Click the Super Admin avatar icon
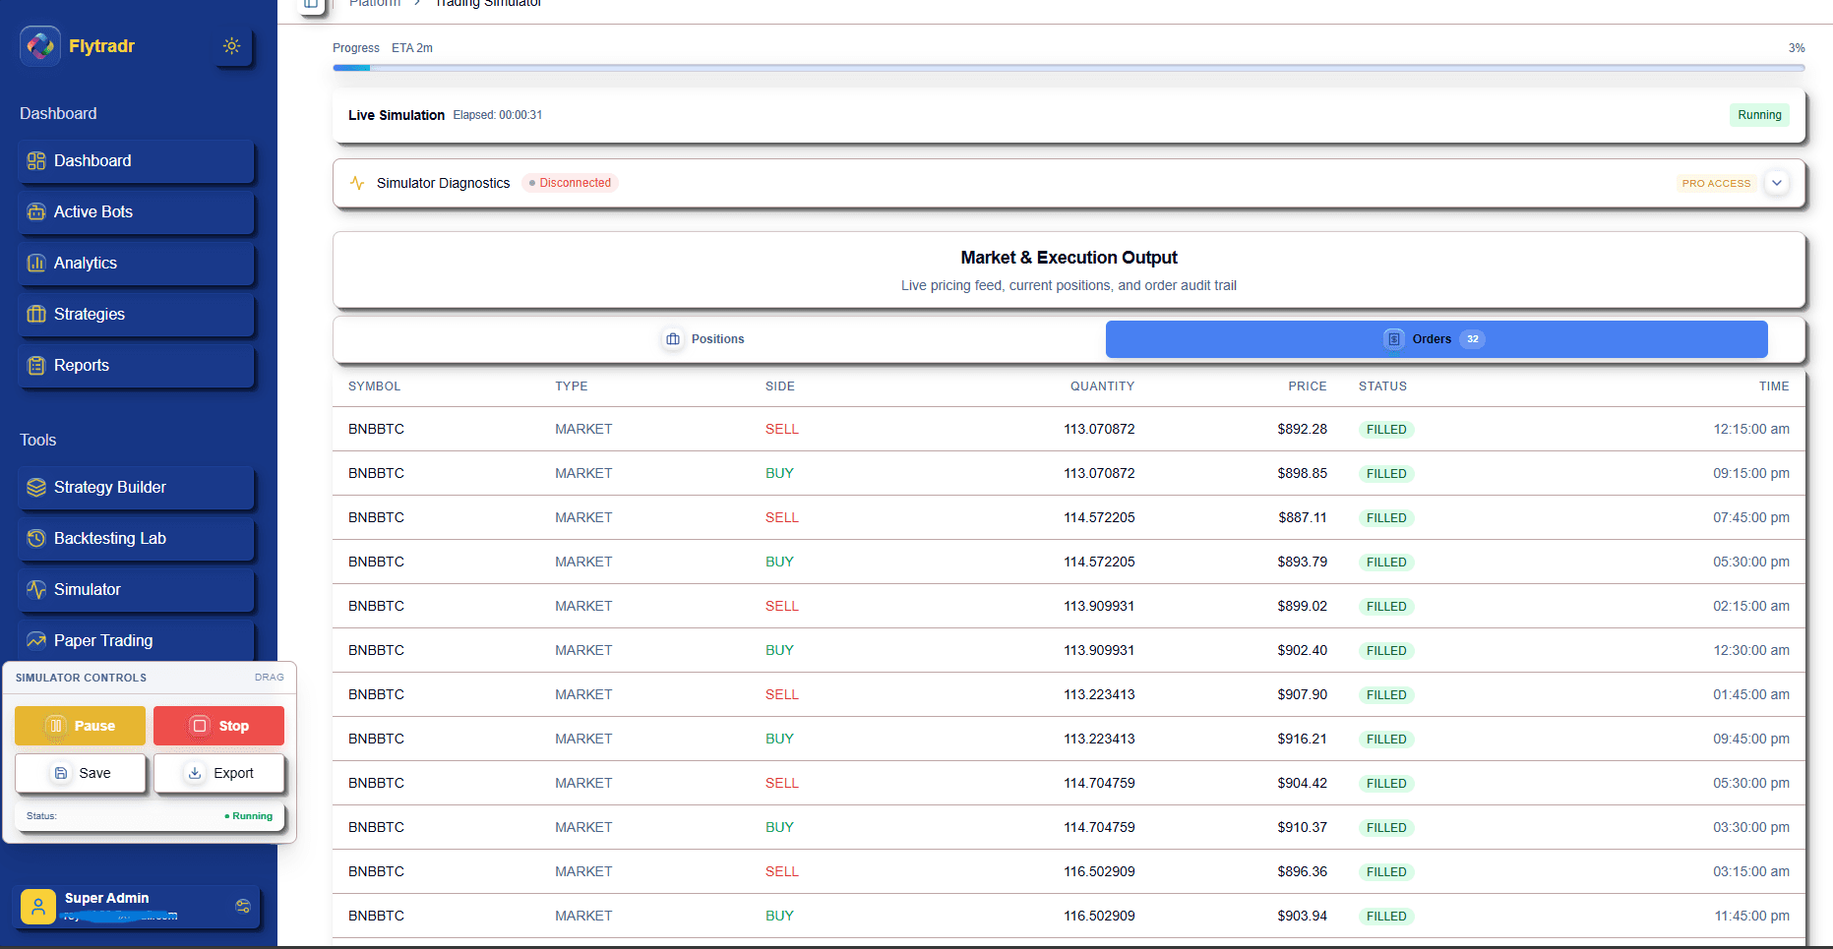Image resolution: width=1833 pixels, height=949 pixels. click(x=38, y=906)
